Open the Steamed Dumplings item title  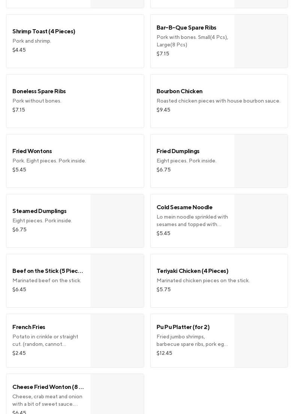click(39, 211)
